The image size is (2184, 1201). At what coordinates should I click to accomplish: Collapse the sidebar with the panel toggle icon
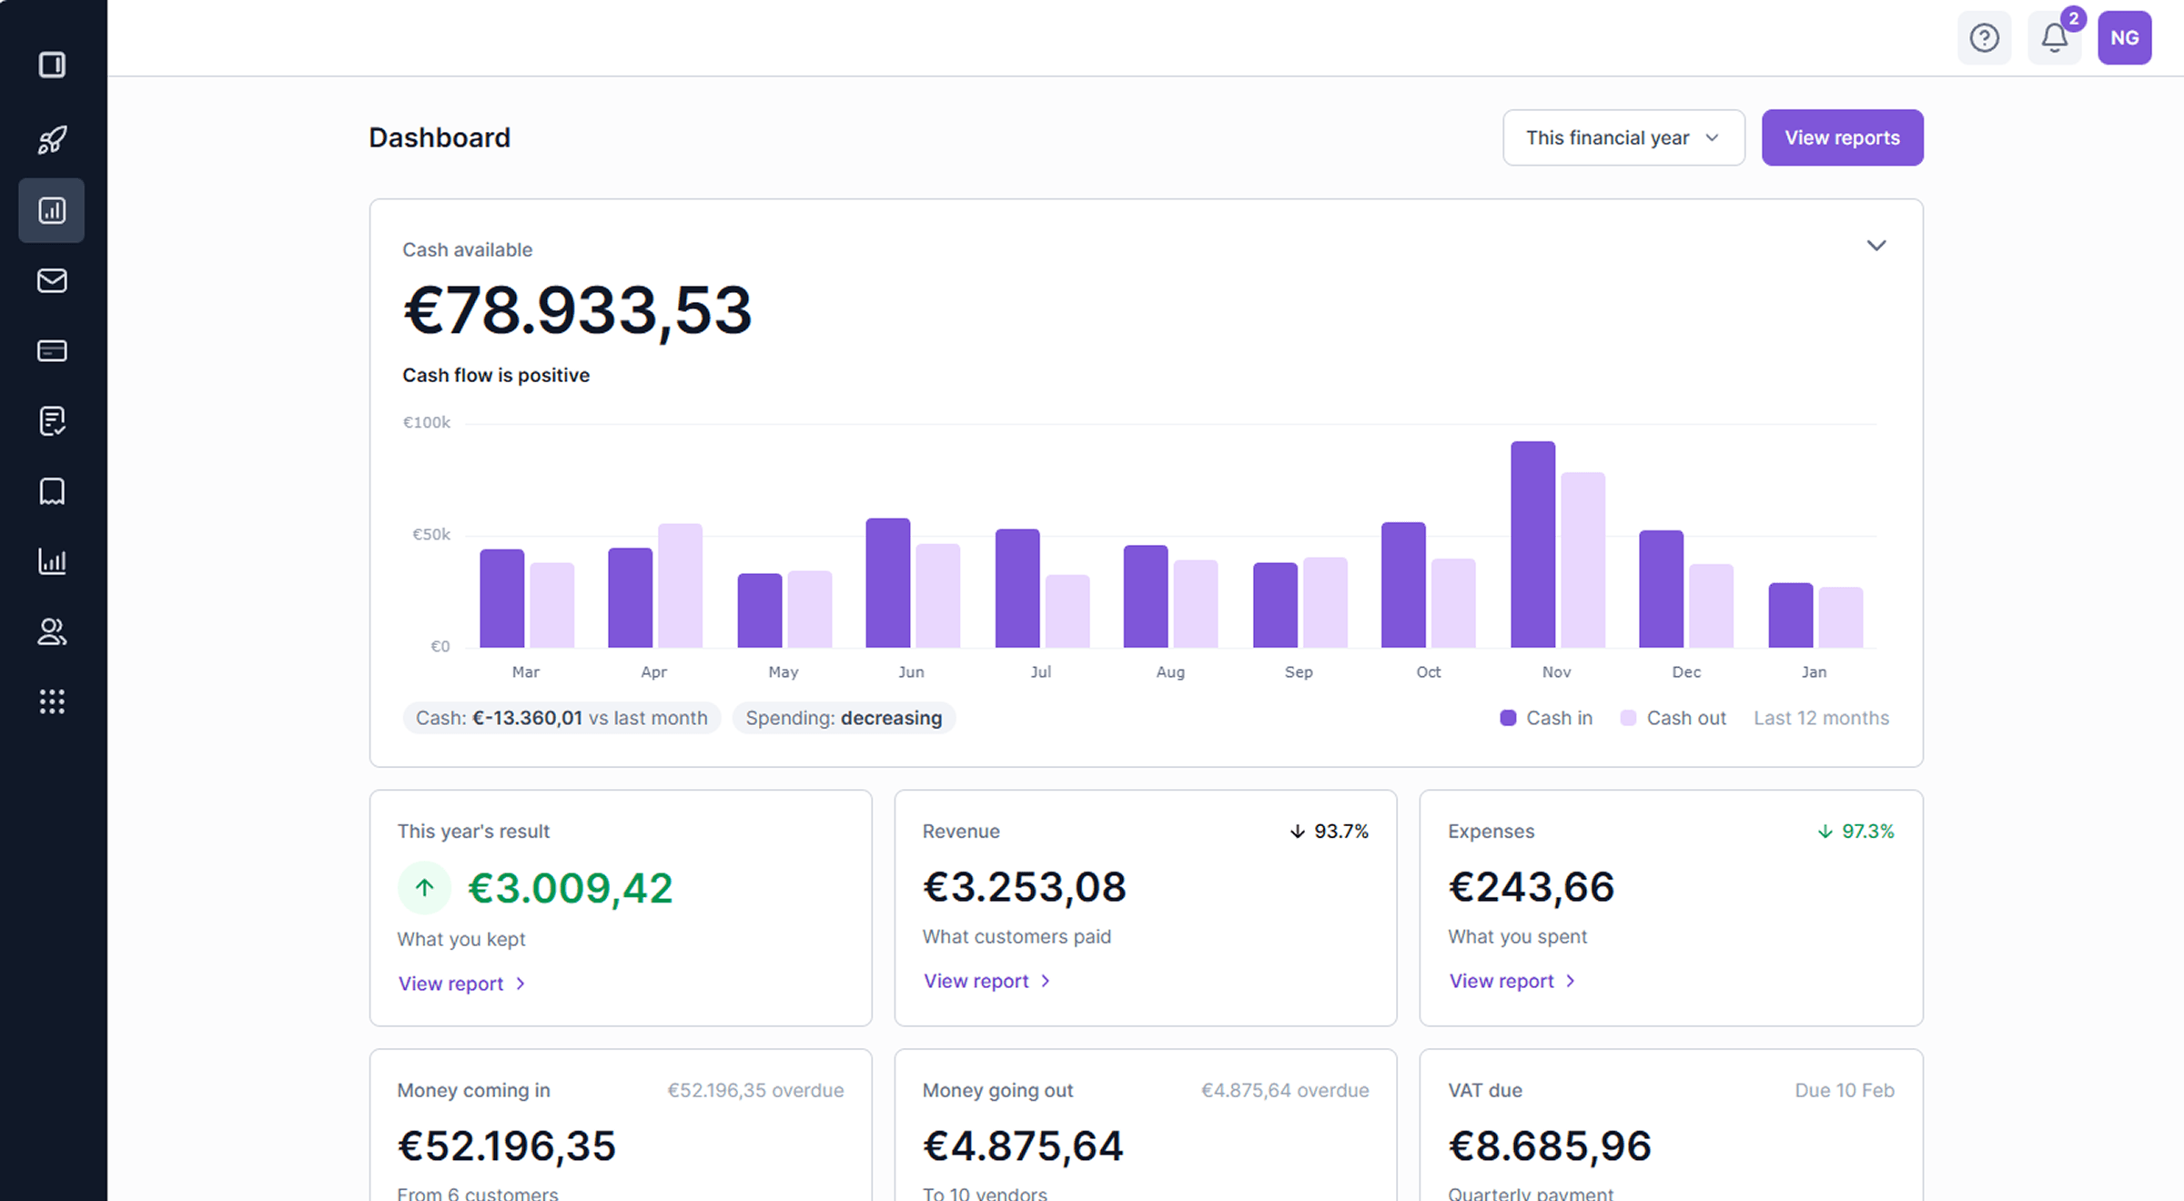coord(52,65)
